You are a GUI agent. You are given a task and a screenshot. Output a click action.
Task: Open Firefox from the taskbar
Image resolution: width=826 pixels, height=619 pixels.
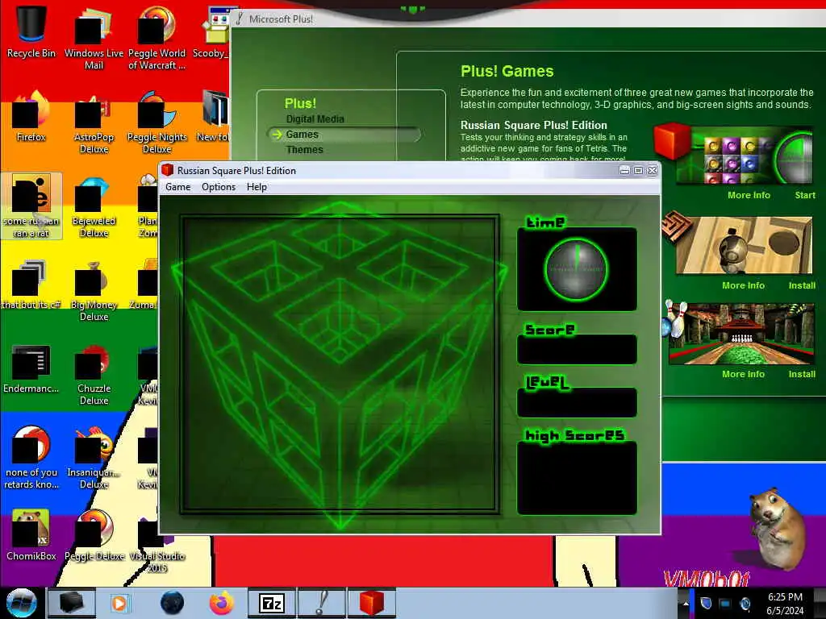(222, 603)
